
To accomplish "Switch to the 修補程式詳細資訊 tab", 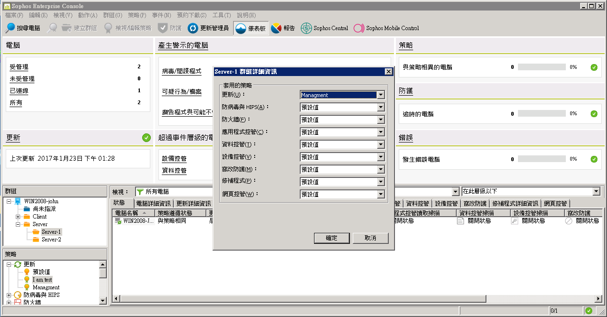I will point(516,204).
